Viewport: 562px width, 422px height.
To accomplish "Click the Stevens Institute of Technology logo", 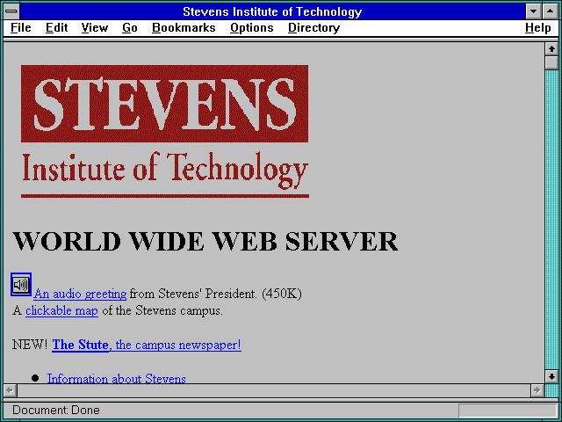I will click(165, 131).
